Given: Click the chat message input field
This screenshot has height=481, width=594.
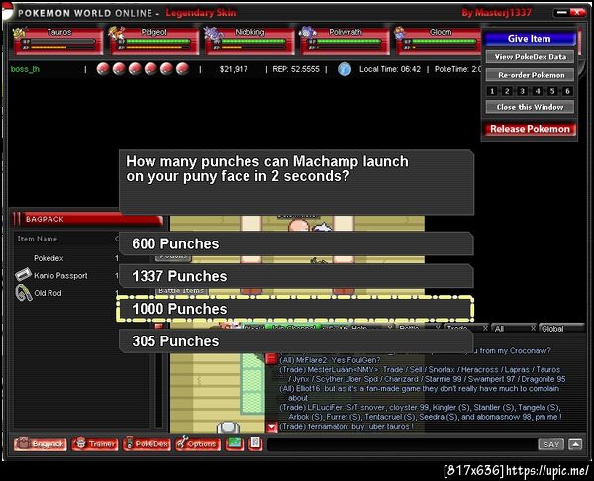Looking at the screenshot, I should (x=402, y=444).
